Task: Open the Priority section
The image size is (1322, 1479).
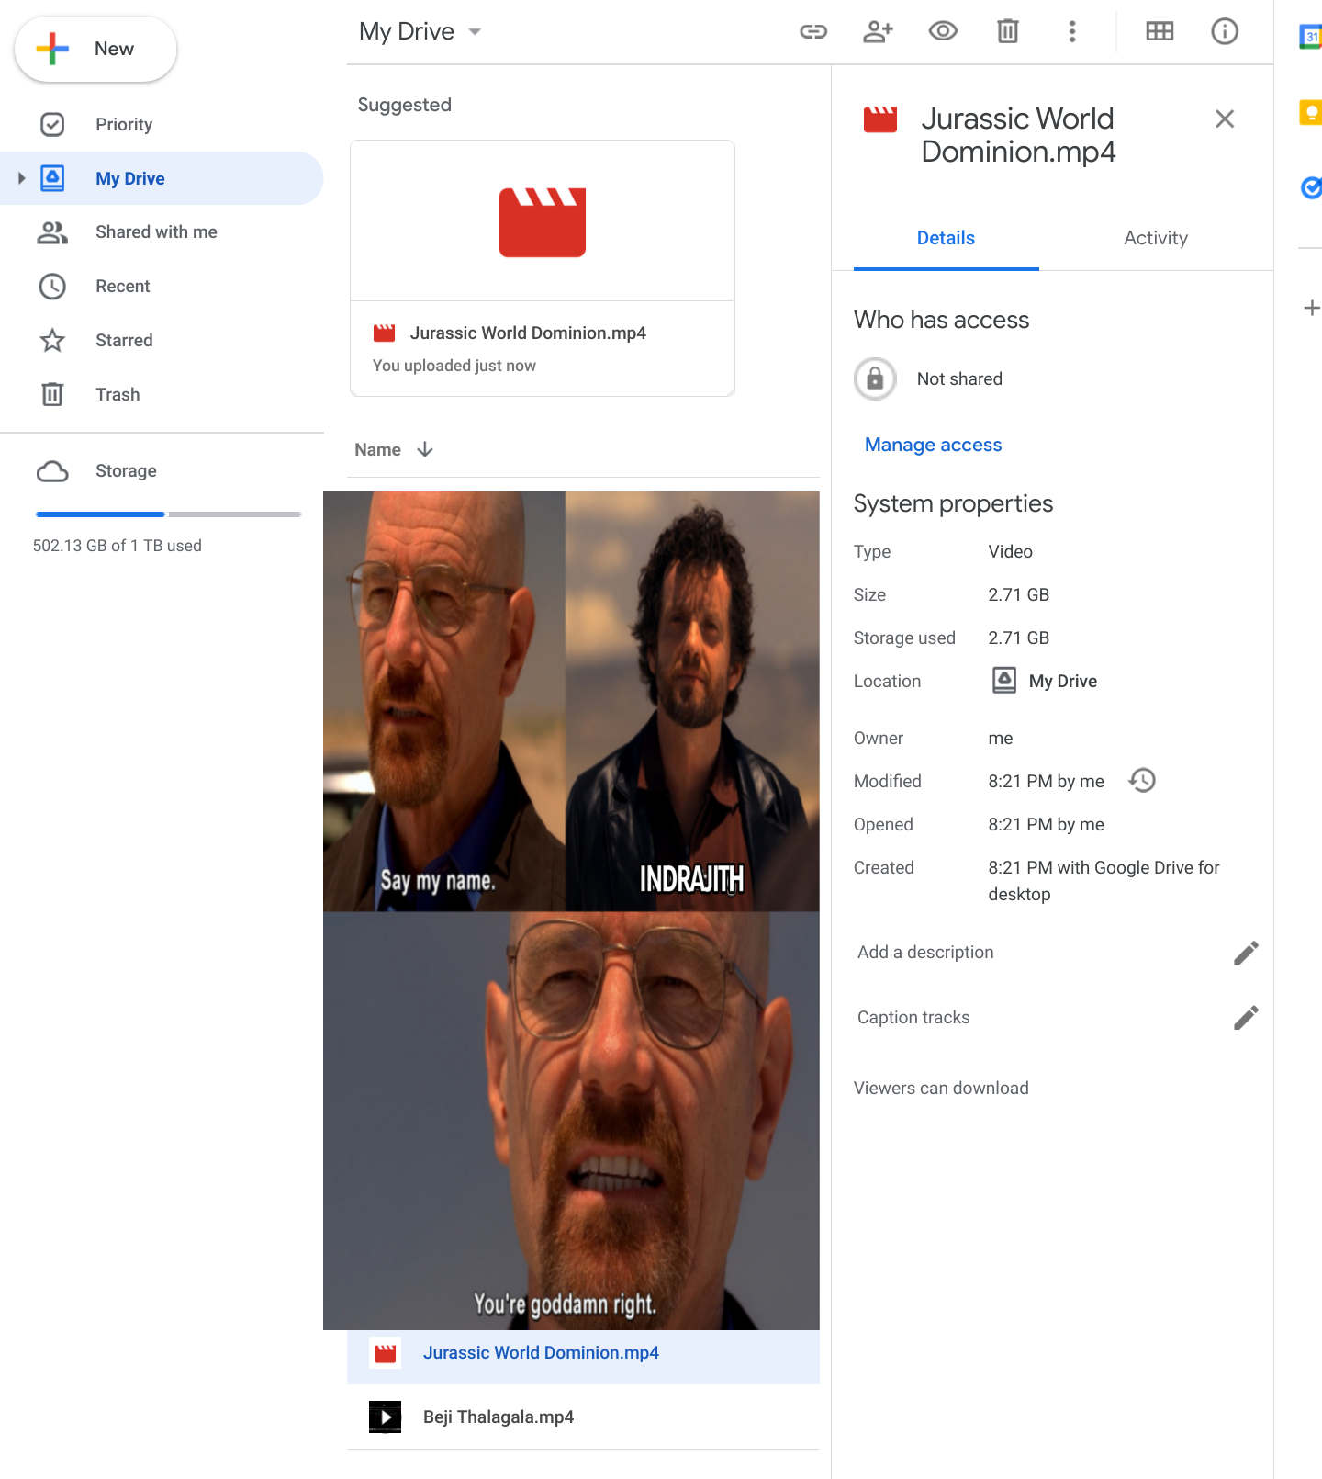Action: coord(124,124)
